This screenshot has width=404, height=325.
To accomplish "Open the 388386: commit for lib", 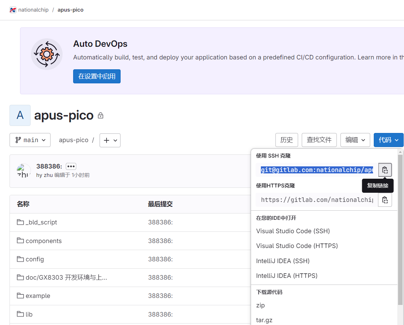I will [160, 314].
